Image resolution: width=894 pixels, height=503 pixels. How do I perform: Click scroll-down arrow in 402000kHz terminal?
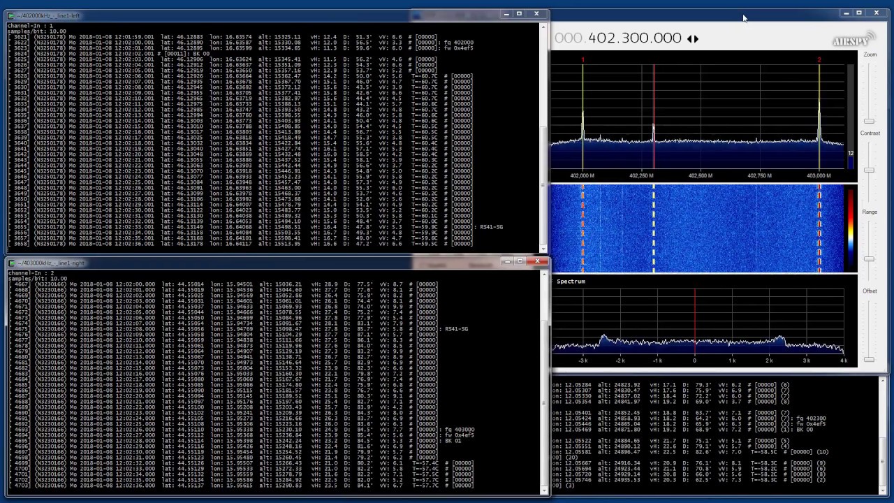point(544,248)
